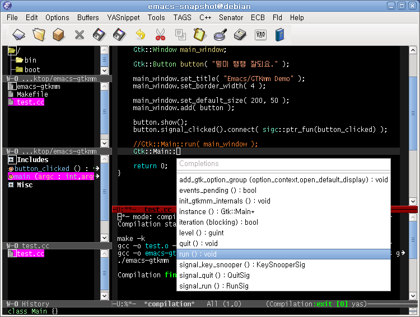Click the test.cc mode line buffer name
420x317 pixels.
pyautogui.click(x=158, y=210)
